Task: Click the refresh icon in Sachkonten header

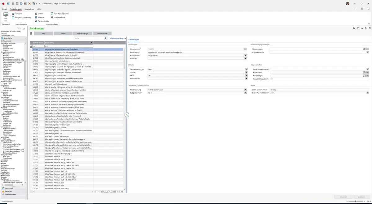Action: pos(354,28)
